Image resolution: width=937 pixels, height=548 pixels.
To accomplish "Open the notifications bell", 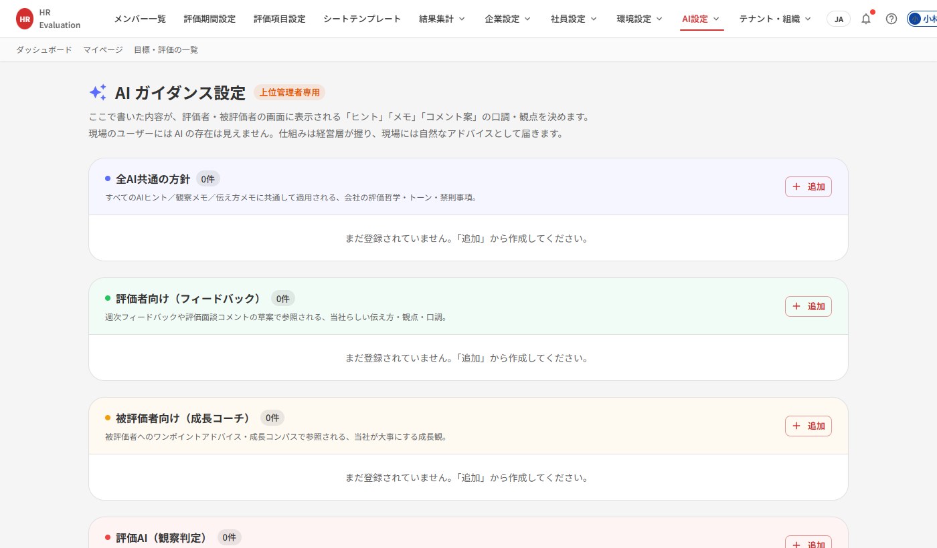I will (866, 19).
